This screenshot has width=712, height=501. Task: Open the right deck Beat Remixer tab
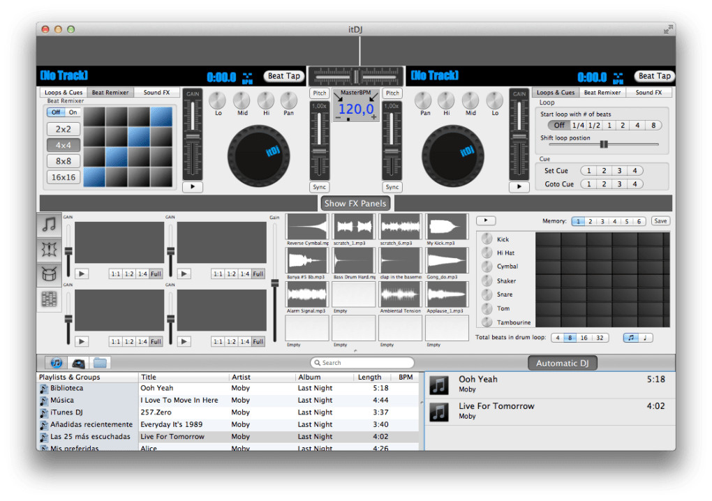[601, 92]
